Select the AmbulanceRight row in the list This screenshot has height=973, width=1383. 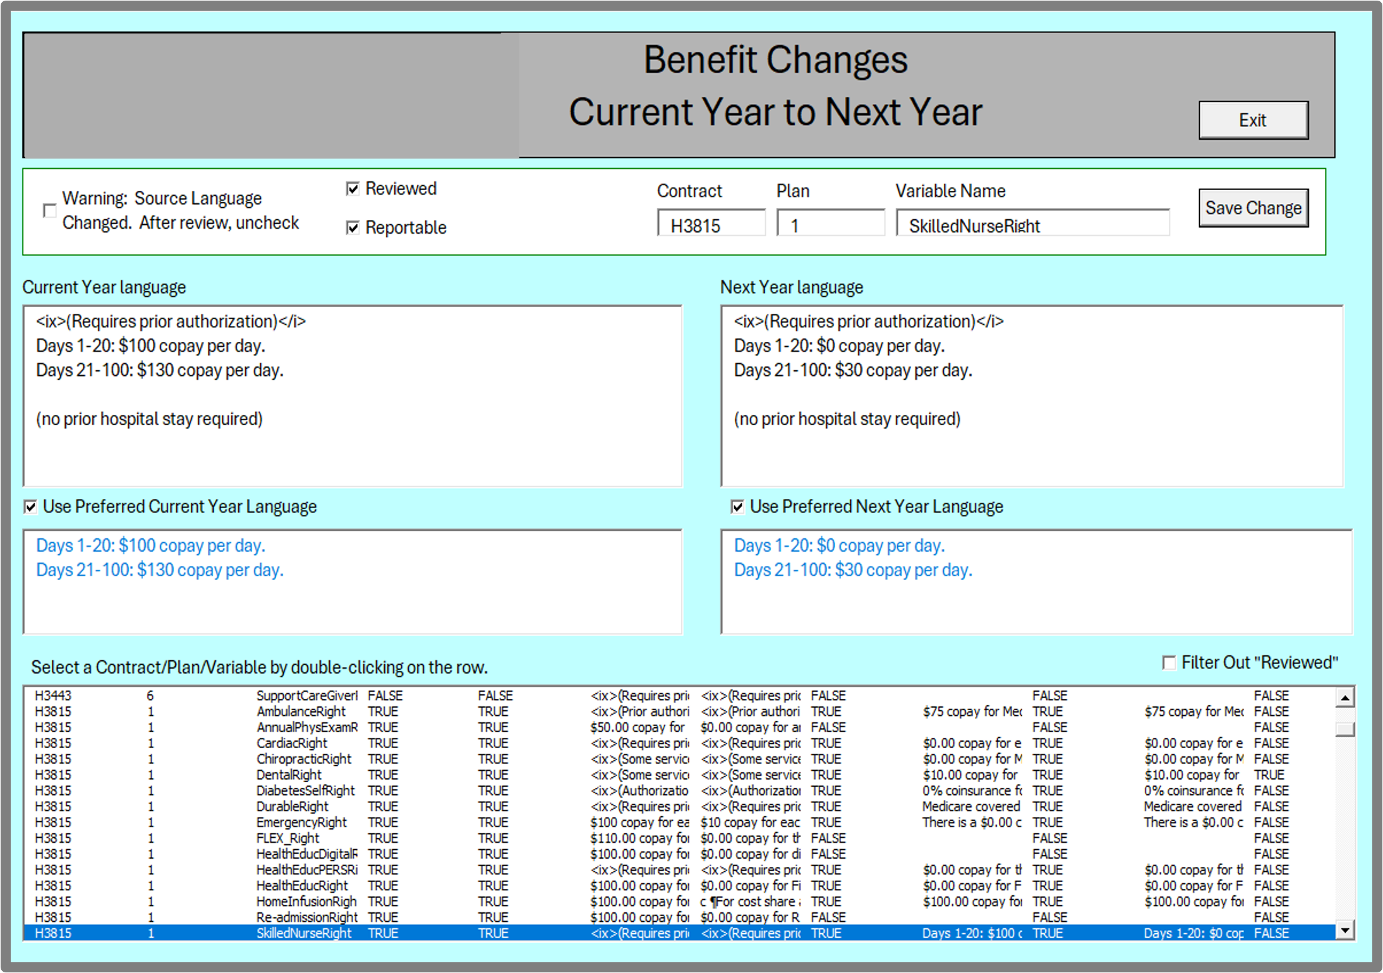point(679,711)
